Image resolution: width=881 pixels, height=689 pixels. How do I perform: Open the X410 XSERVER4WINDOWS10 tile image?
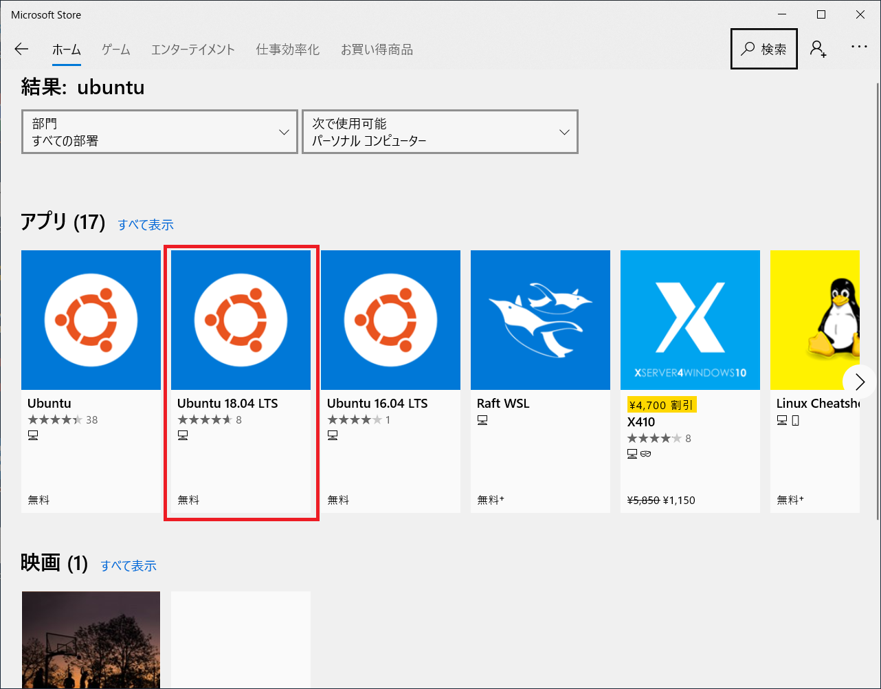coord(690,320)
